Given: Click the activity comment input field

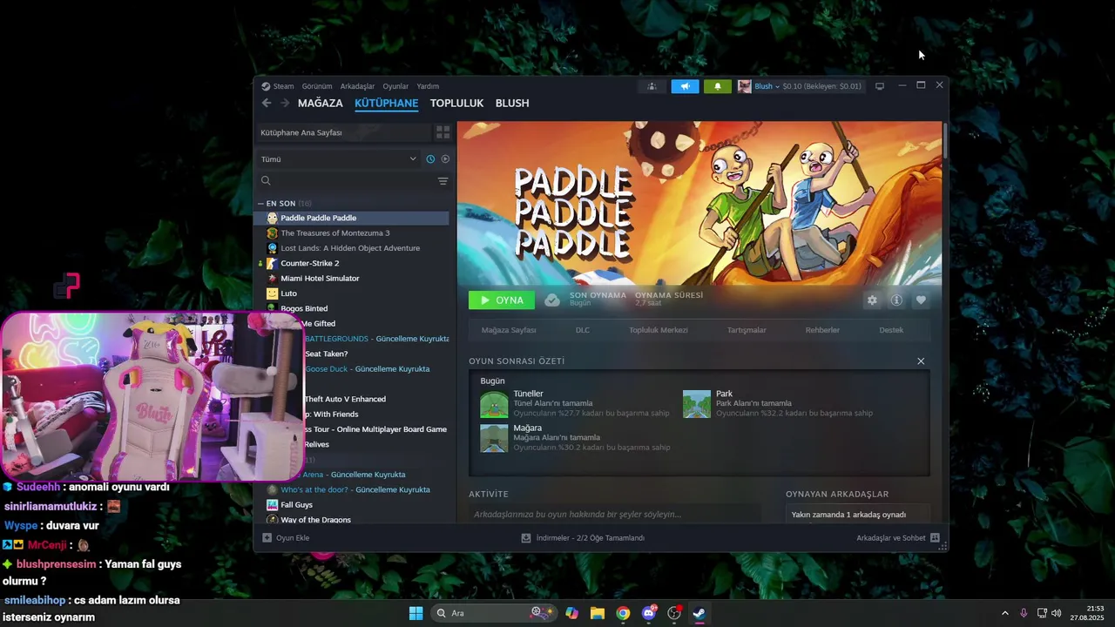Looking at the screenshot, I should [x=614, y=514].
